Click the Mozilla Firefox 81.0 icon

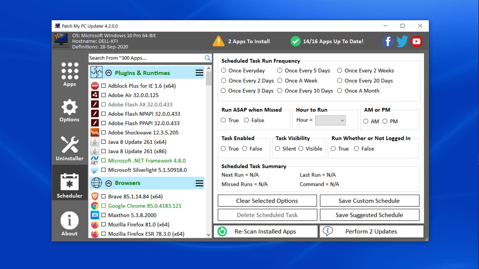click(95, 224)
